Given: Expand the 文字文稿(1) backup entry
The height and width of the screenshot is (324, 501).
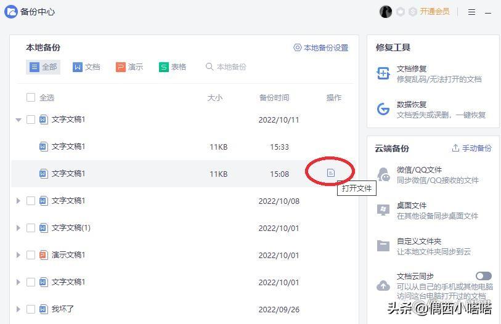Looking at the screenshot, I should tap(18, 228).
